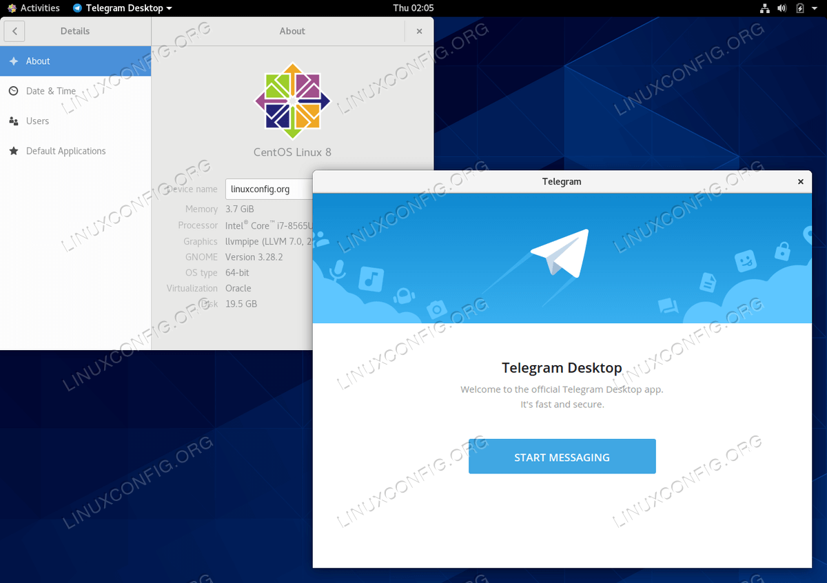The height and width of the screenshot is (583, 827).
Task: Select Default Applications in Details sidebar
Action: pyautogui.click(x=76, y=151)
